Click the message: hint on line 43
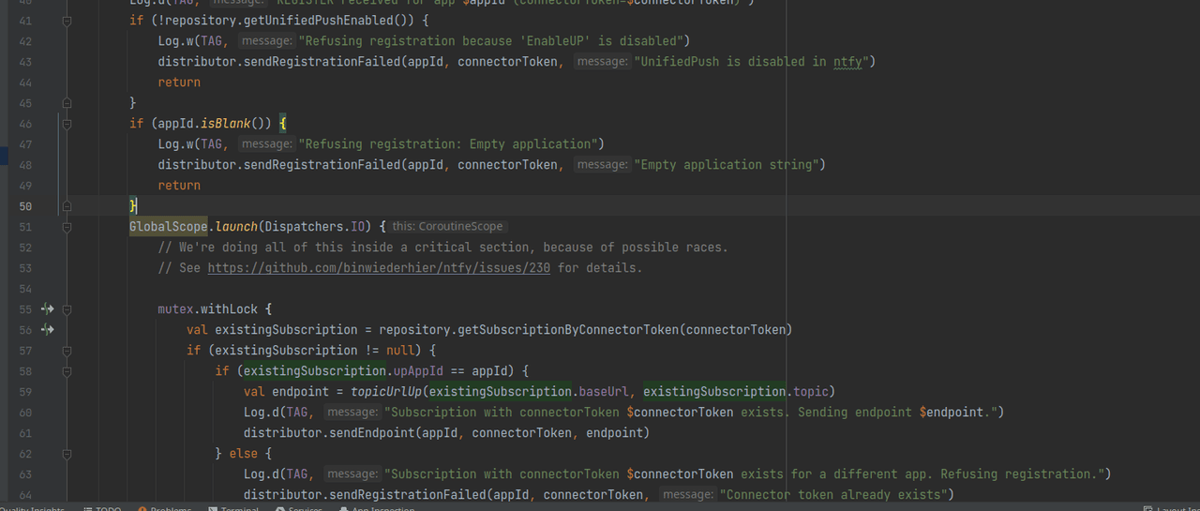This screenshot has width=1200, height=511. coord(602,61)
